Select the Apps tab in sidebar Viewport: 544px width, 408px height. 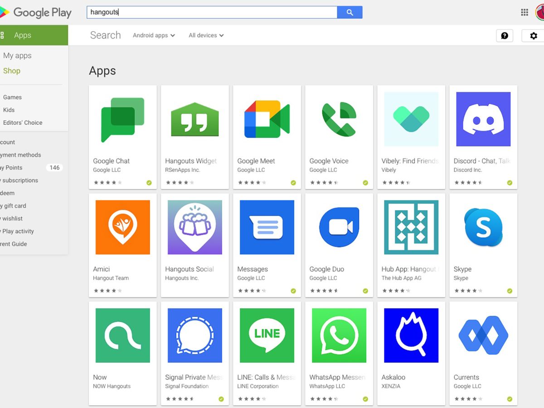[x=23, y=35]
